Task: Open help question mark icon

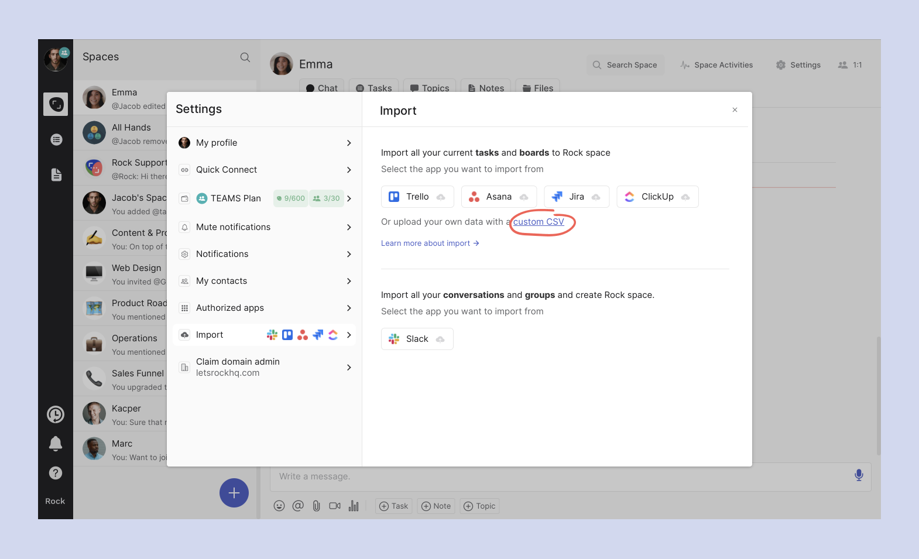Action: click(56, 473)
